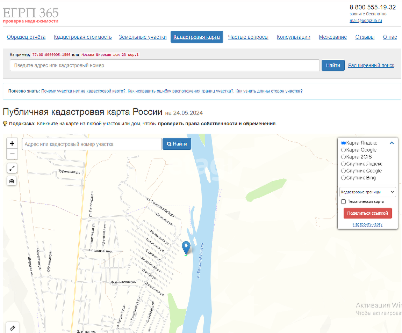Print the map using the printer icon
Image resolution: width=402 pixels, height=333 pixels.
coord(12,181)
